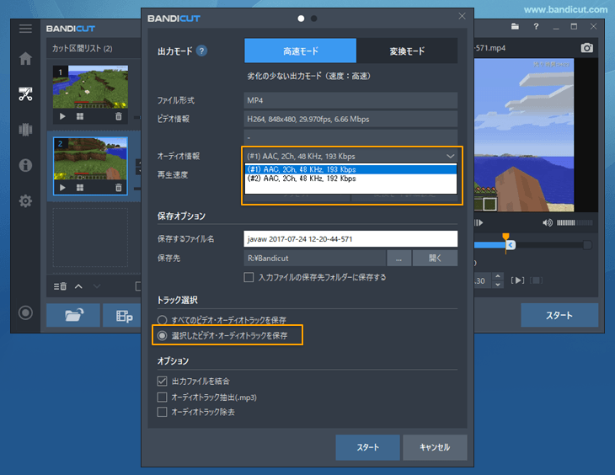This screenshot has height=475, width=615.
Task: Click キャンセル button in dialog
Action: click(435, 447)
